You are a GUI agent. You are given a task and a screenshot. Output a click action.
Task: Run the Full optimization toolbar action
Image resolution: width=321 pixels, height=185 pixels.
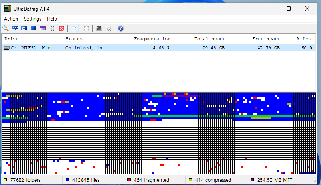pyautogui.click(x=34, y=28)
